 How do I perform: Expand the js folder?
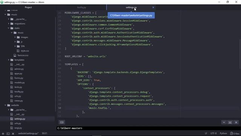pyautogui.click(x=15, y=42)
